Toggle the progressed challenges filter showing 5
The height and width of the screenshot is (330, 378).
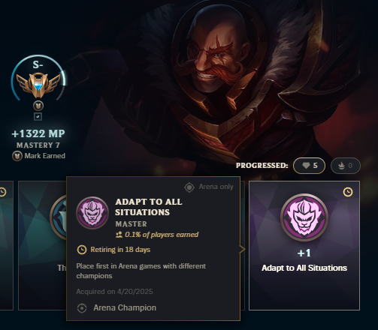309,166
